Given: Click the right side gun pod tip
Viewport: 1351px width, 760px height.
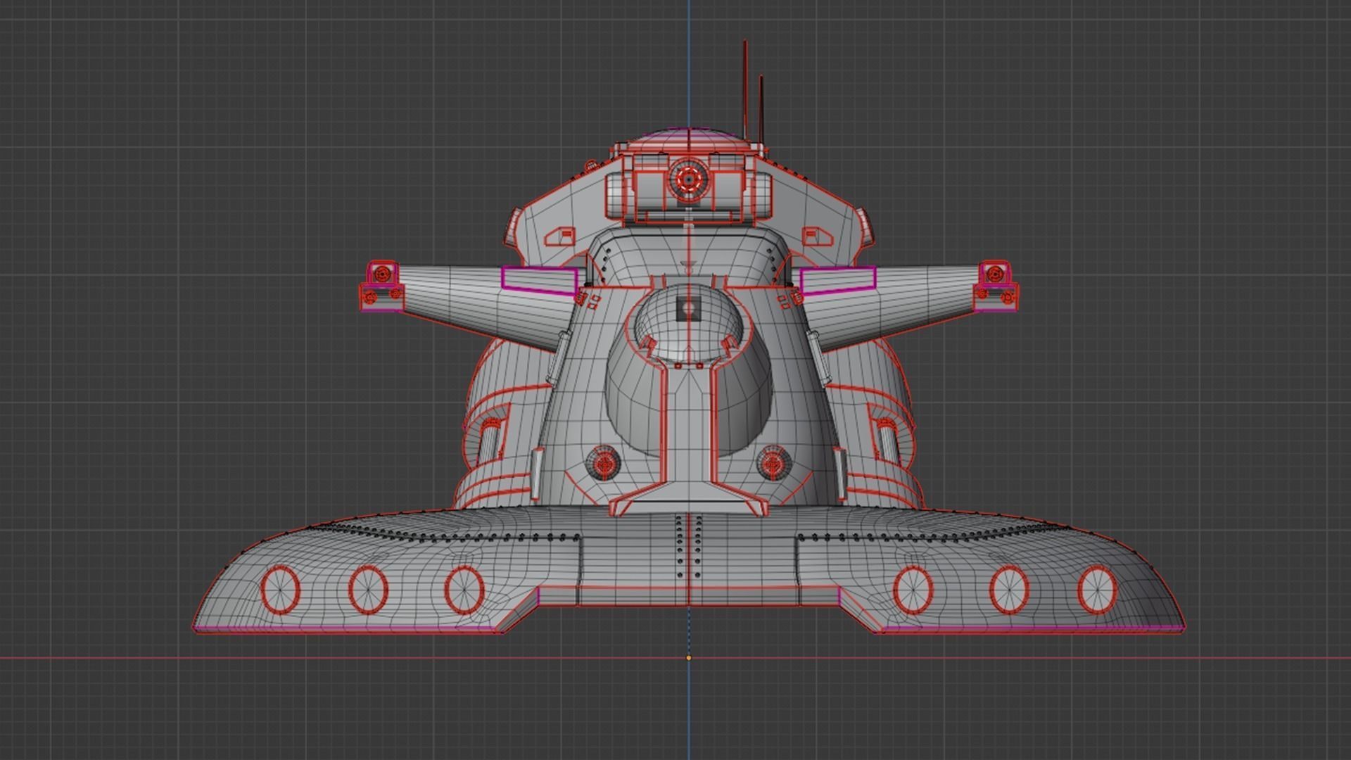Looking at the screenshot, I should 996,286.
